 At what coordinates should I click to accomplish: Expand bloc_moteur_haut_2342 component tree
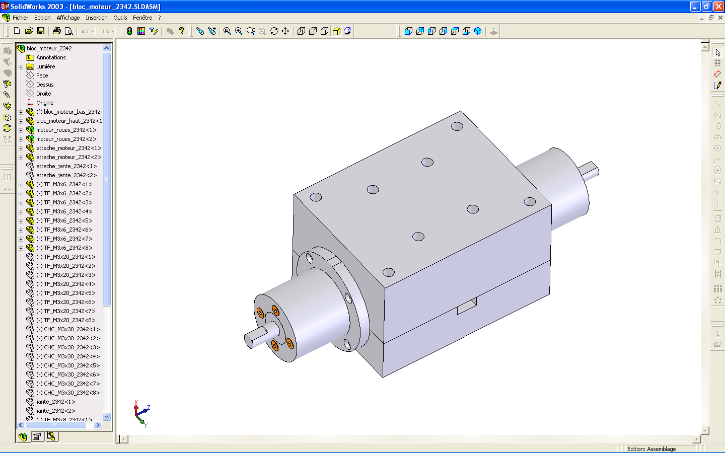(x=21, y=121)
